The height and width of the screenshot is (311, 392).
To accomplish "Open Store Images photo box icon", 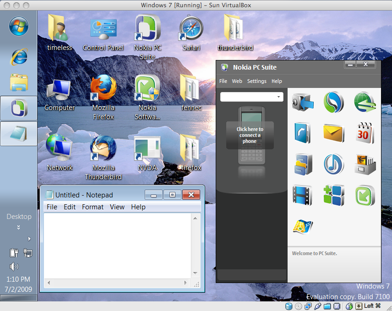I will 365,164.
